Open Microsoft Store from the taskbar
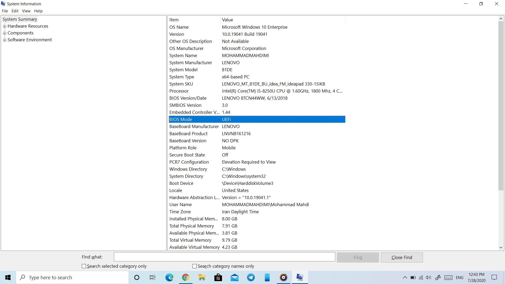This screenshot has height=284, width=505. (x=218, y=277)
